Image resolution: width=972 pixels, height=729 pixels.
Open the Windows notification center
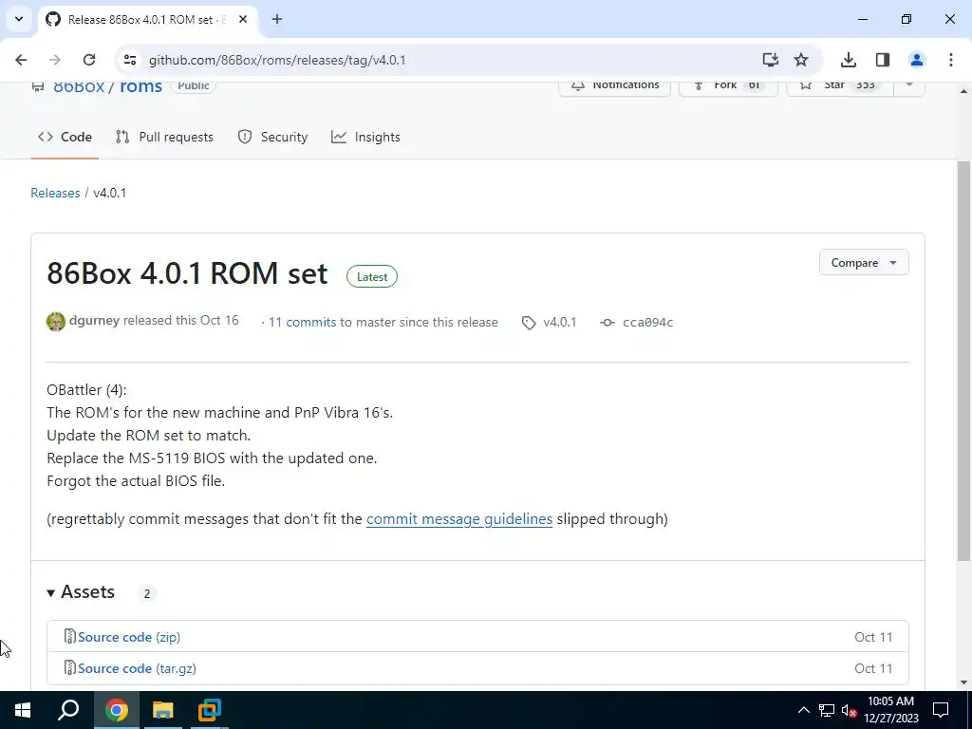click(x=941, y=710)
